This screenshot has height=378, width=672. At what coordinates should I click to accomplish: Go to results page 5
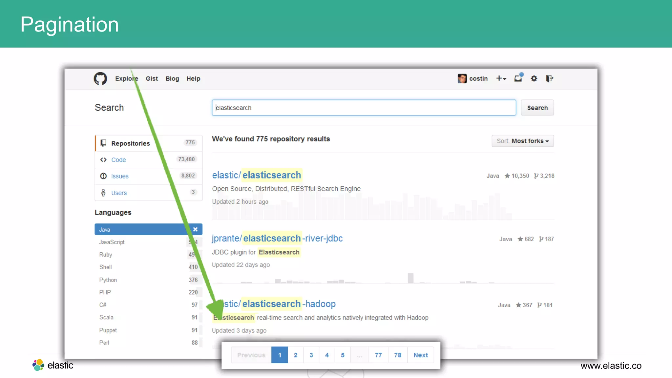[x=343, y=355]
